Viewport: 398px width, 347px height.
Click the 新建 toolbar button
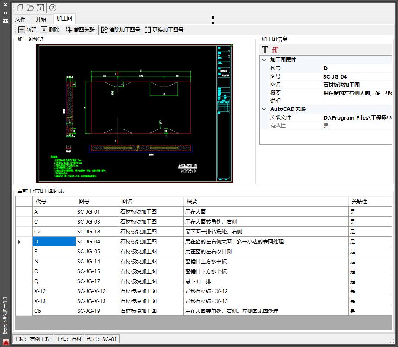[x=28, y=30]
